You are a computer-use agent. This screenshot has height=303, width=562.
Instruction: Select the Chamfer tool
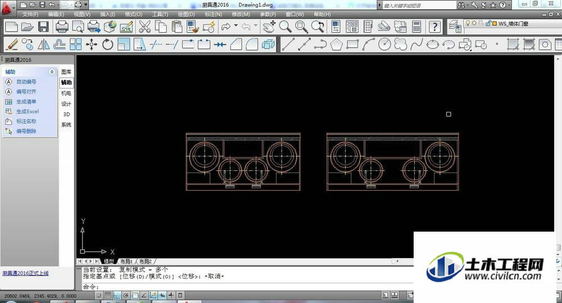(236, 44)
